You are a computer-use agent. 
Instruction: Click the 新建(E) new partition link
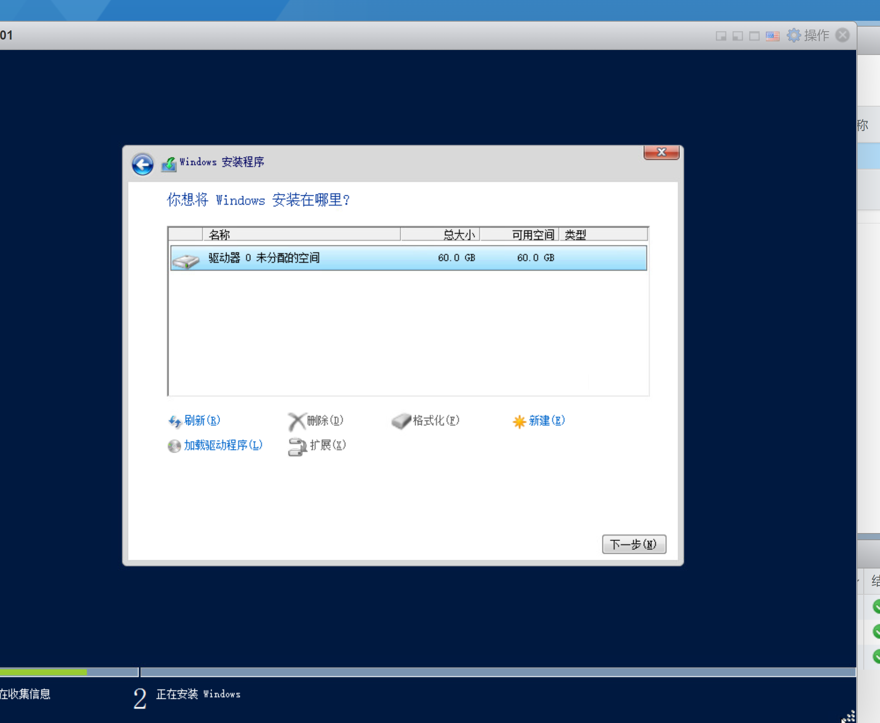click(546, 421)
